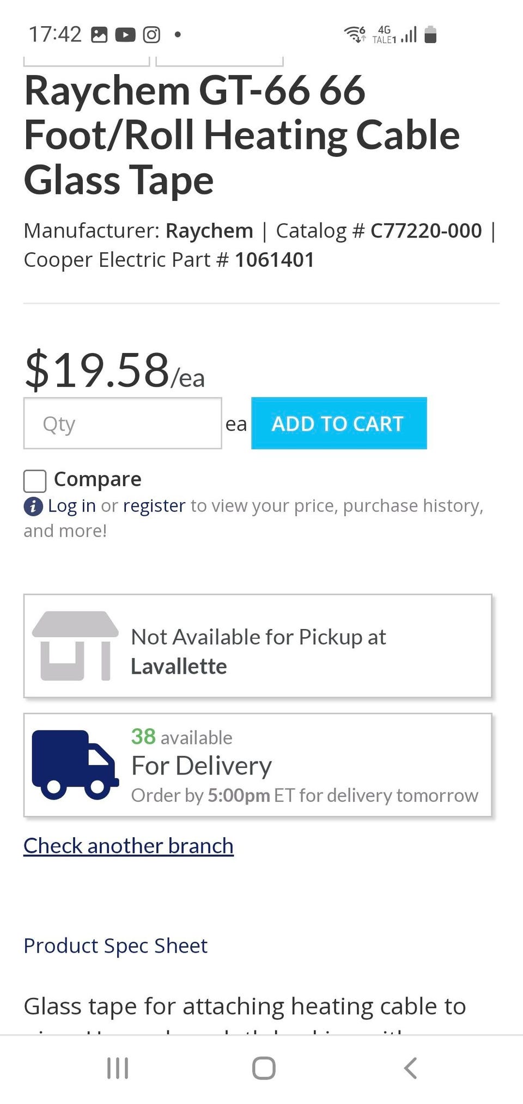Screen dimensions: 523x1104
Task: Tap the gallery notification icon
Action: tap(99, 35)
